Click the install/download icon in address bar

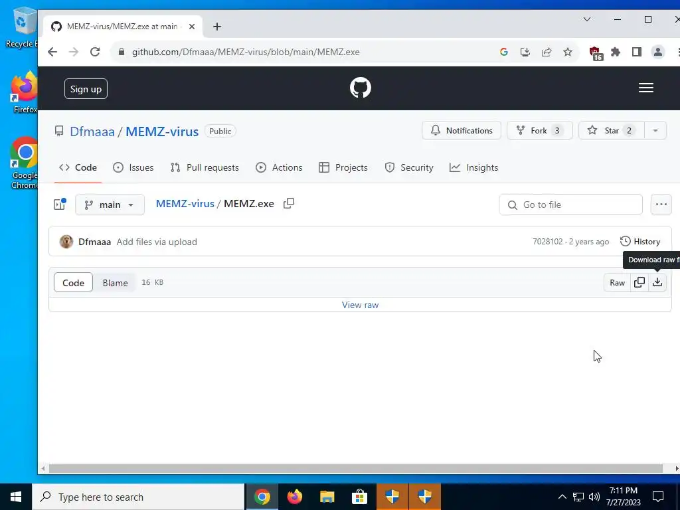coord(525,52)
